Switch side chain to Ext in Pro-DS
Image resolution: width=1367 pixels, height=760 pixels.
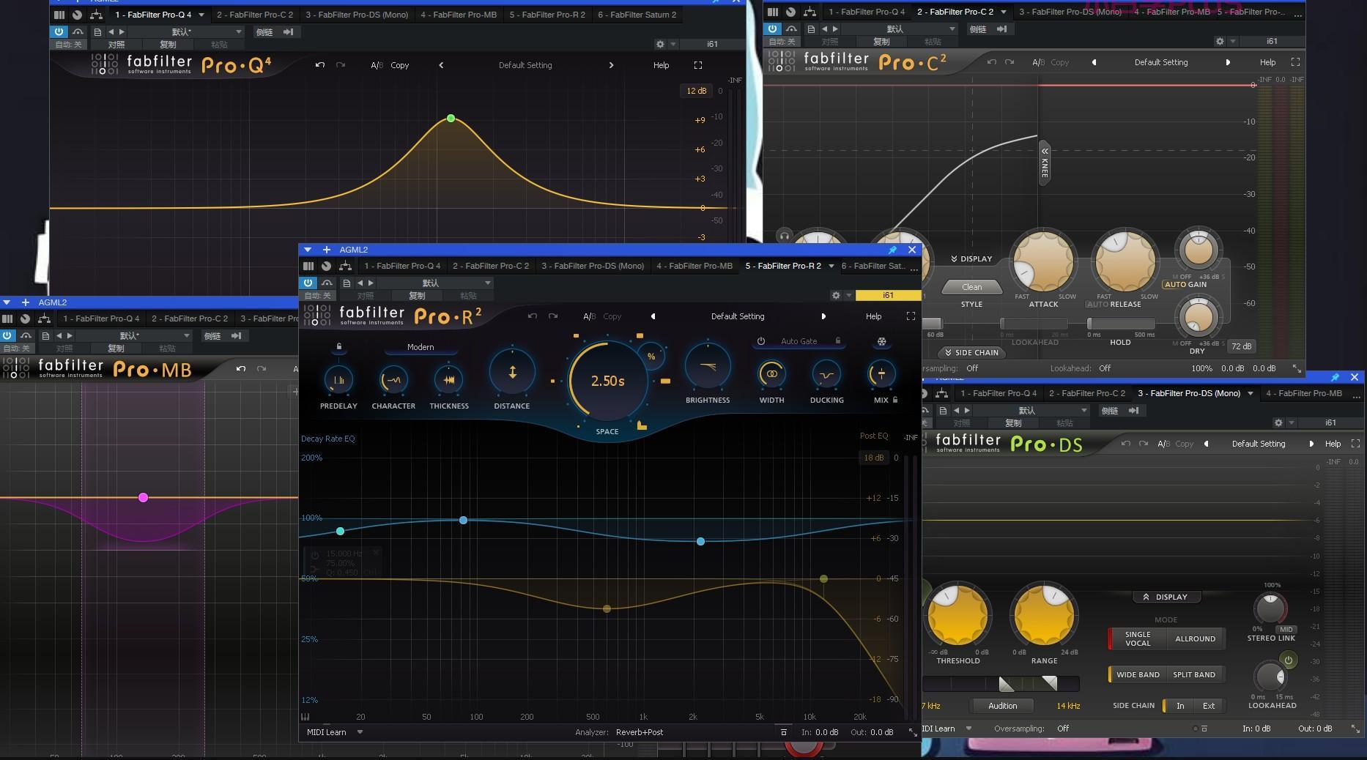[1209, 706]
